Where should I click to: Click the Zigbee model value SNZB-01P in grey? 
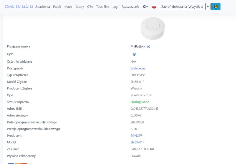pos(137,82)
